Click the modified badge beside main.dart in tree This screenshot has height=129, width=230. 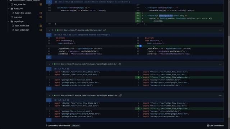point(41,17)
